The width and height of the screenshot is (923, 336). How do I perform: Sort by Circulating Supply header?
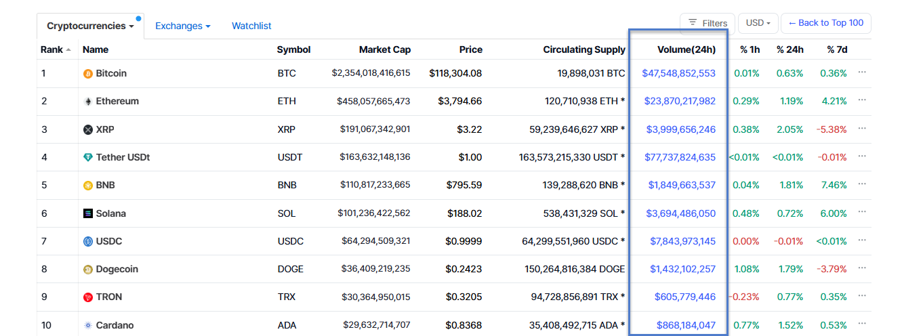pyautogui.click(x=584, y=49)
